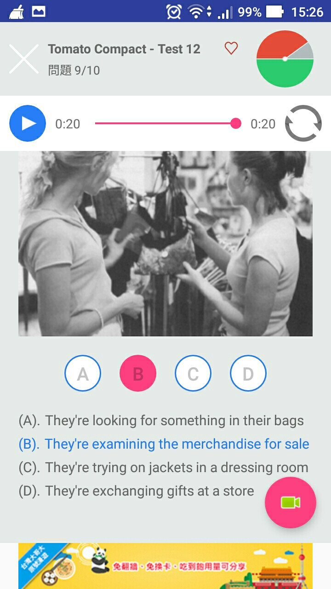Close the test with the X icon

click(24, 59)
